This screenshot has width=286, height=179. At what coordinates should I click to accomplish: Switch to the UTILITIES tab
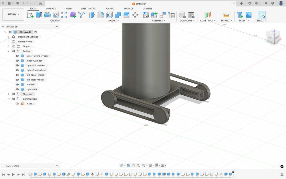[x=147, y=9]
